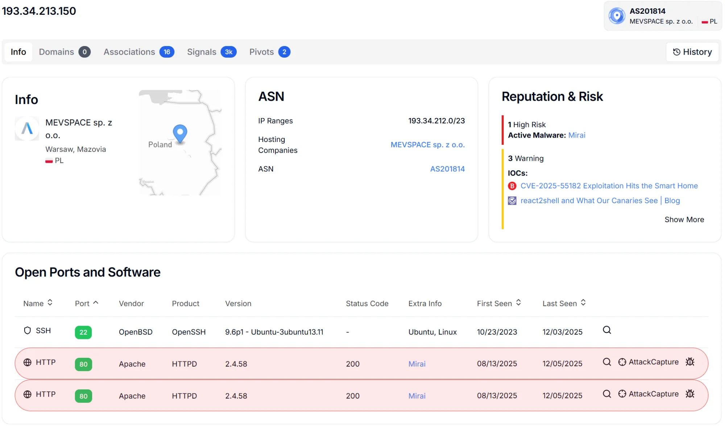Screen dimensions: 725x427
Task: Open the Signals tab
Action: 211,52
